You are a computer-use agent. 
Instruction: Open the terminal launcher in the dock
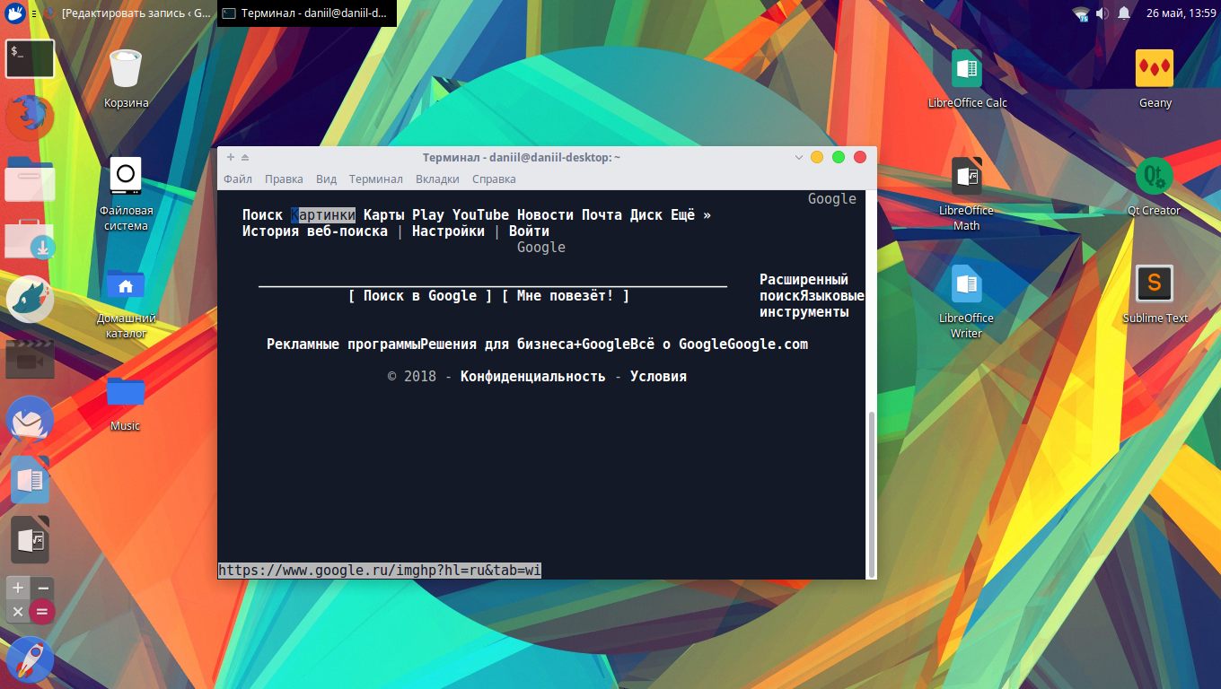(30, 58)
